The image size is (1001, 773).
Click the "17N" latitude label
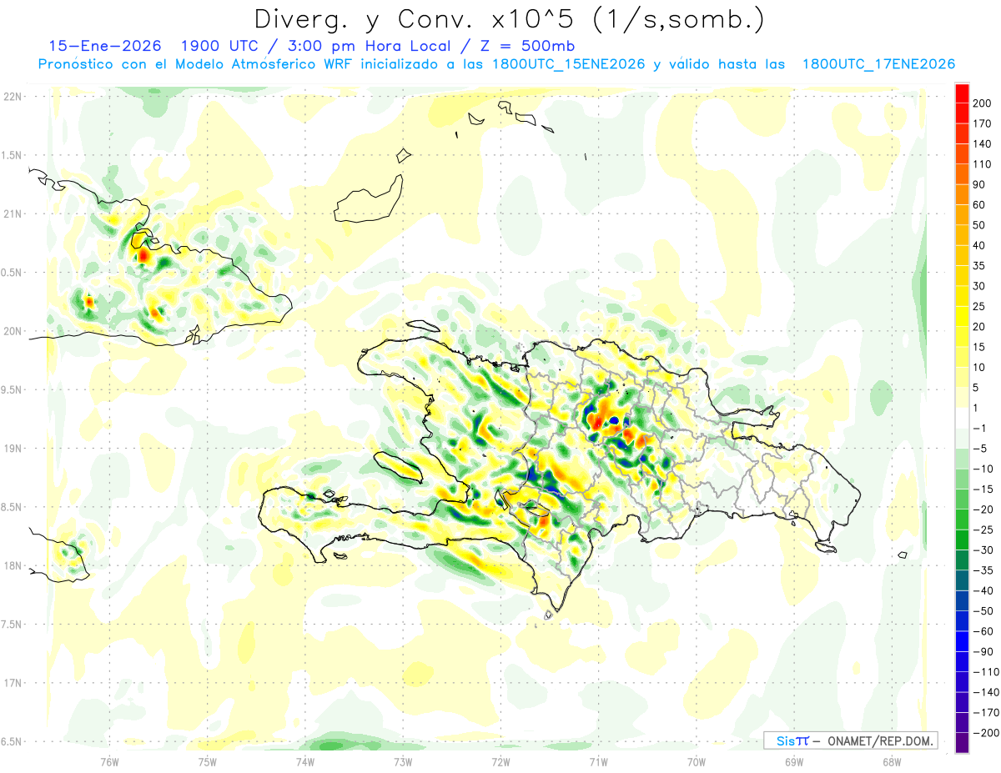(13, 684)
